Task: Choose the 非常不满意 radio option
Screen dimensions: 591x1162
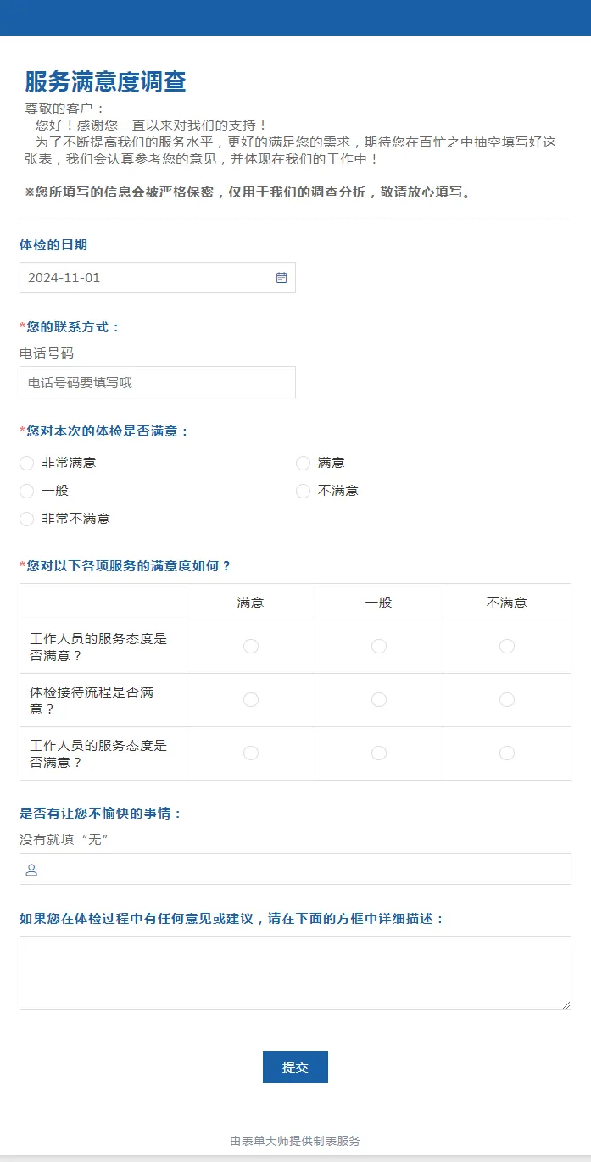Action: (x=27, y=519)
